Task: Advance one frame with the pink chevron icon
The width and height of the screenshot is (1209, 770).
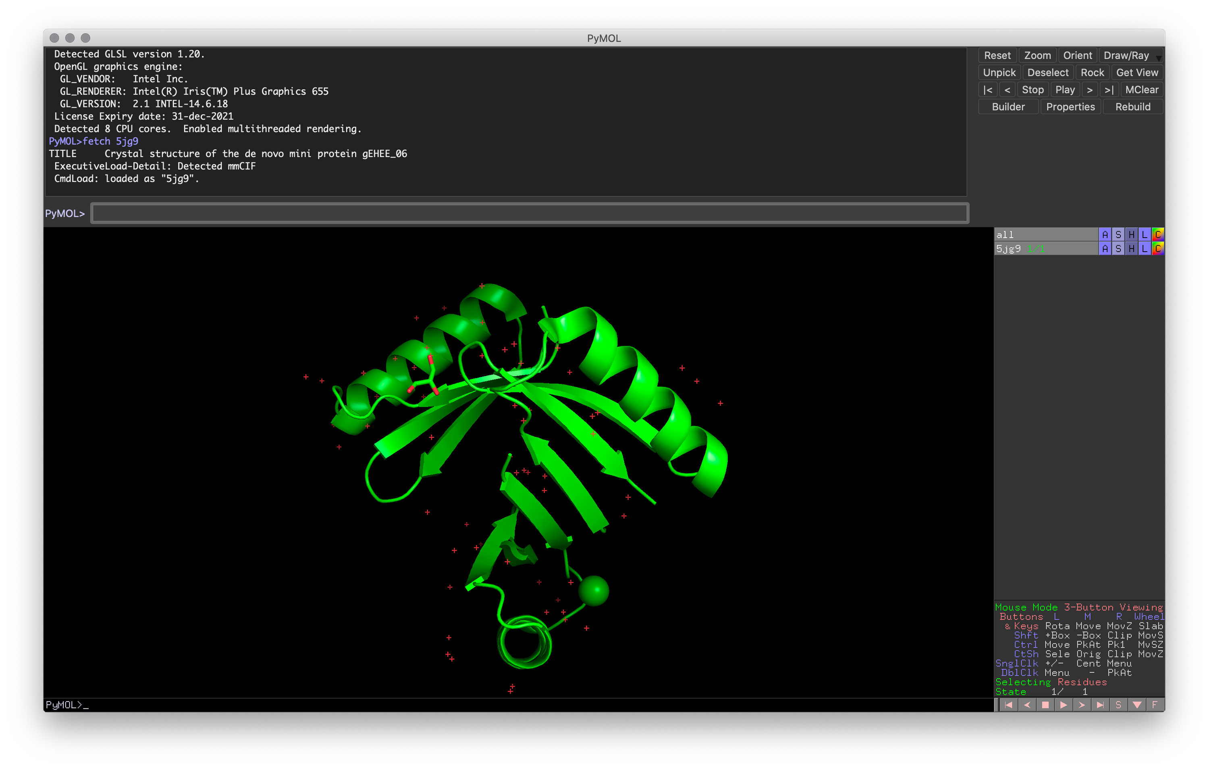Action: click(1082, 705)
